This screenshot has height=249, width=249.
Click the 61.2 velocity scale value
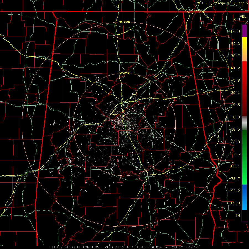point(235,68)
